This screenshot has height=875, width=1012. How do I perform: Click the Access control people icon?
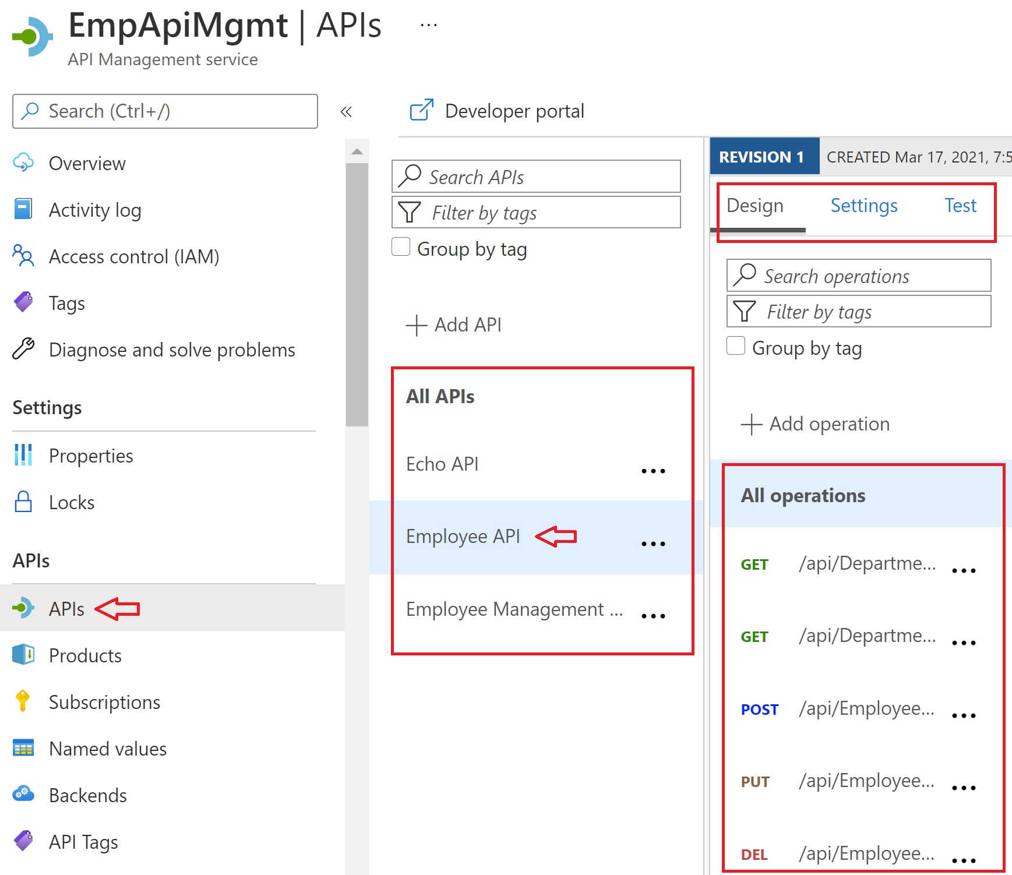point(23,256)
